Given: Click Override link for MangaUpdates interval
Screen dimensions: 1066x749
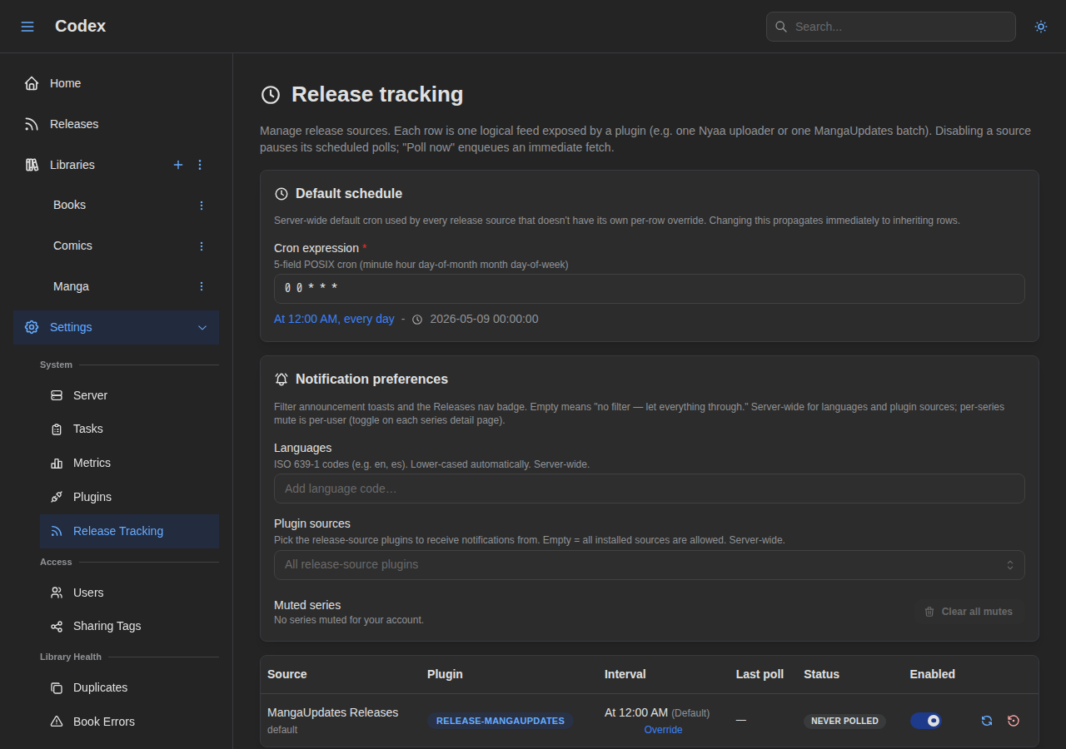Looking at the screenshot, I should click(x=663, y=730).
